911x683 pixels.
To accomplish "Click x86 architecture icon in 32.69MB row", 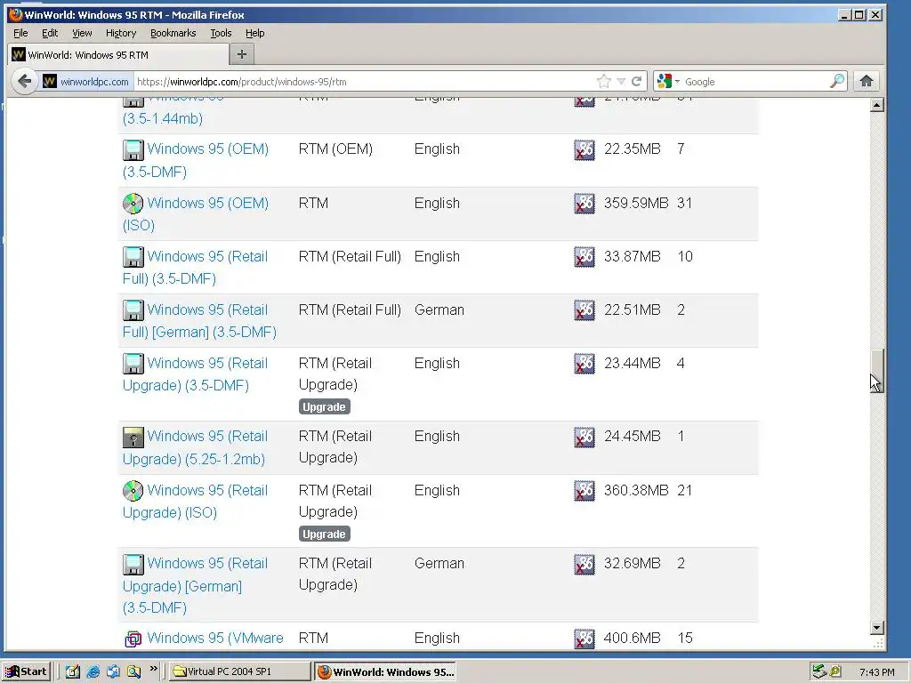I will [584, 564].
